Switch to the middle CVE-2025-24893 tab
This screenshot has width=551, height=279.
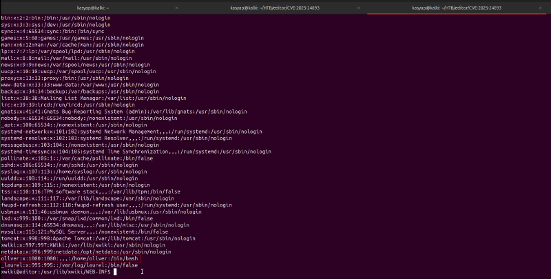click(275, 7)
